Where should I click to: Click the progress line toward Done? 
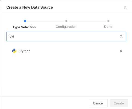point(88,21)
